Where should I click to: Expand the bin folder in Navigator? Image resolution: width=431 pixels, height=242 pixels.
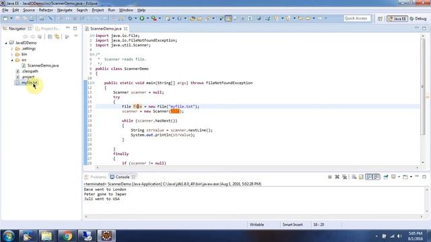point(12,54)
